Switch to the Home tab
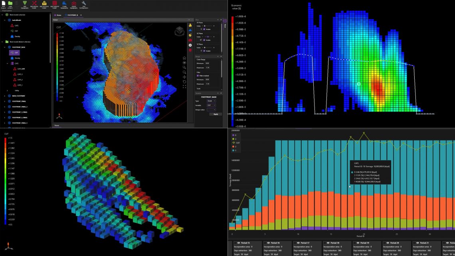Image resolution: width=455 pixels, height=256 pixels. 59,15
